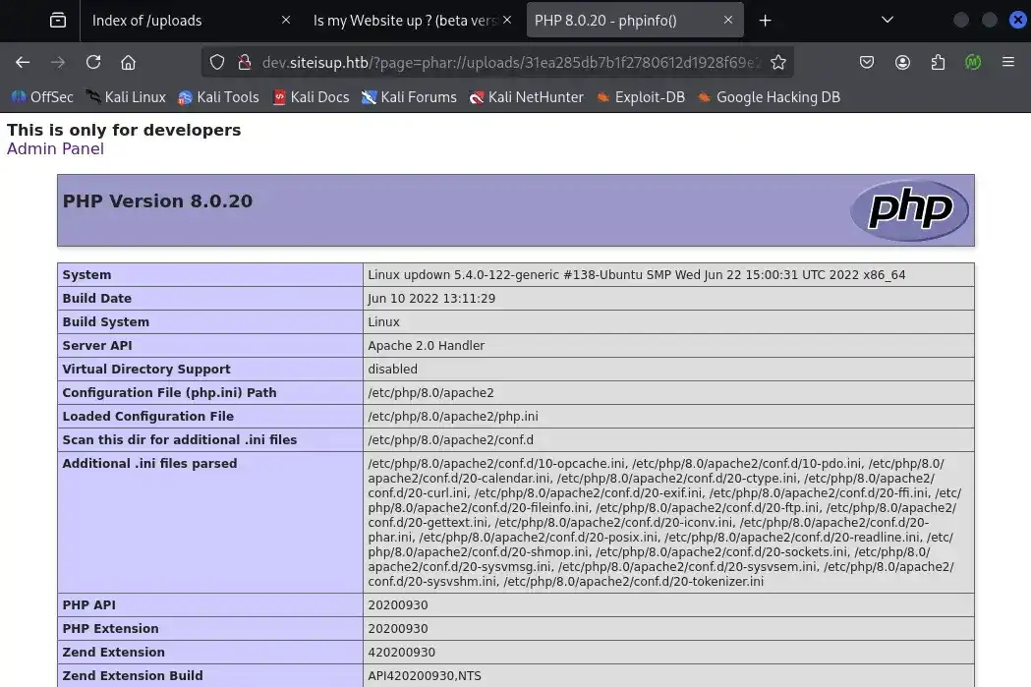Close the PHP 8.0.20 phpinfo tab
The height and width of the screenshot is (687, 1031).
728,20
